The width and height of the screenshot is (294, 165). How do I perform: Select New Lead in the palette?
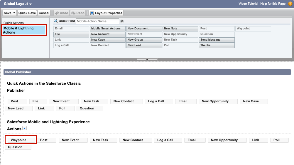(144, 45)
